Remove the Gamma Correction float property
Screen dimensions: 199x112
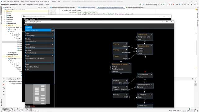pos(53,56)
